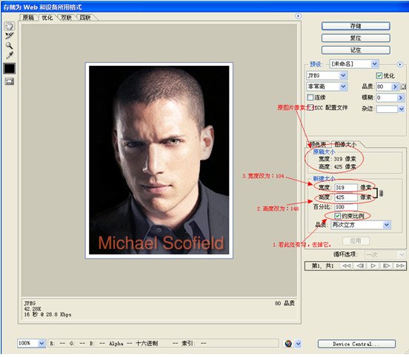
Task: Go to next animation frame
Action: 386,266
